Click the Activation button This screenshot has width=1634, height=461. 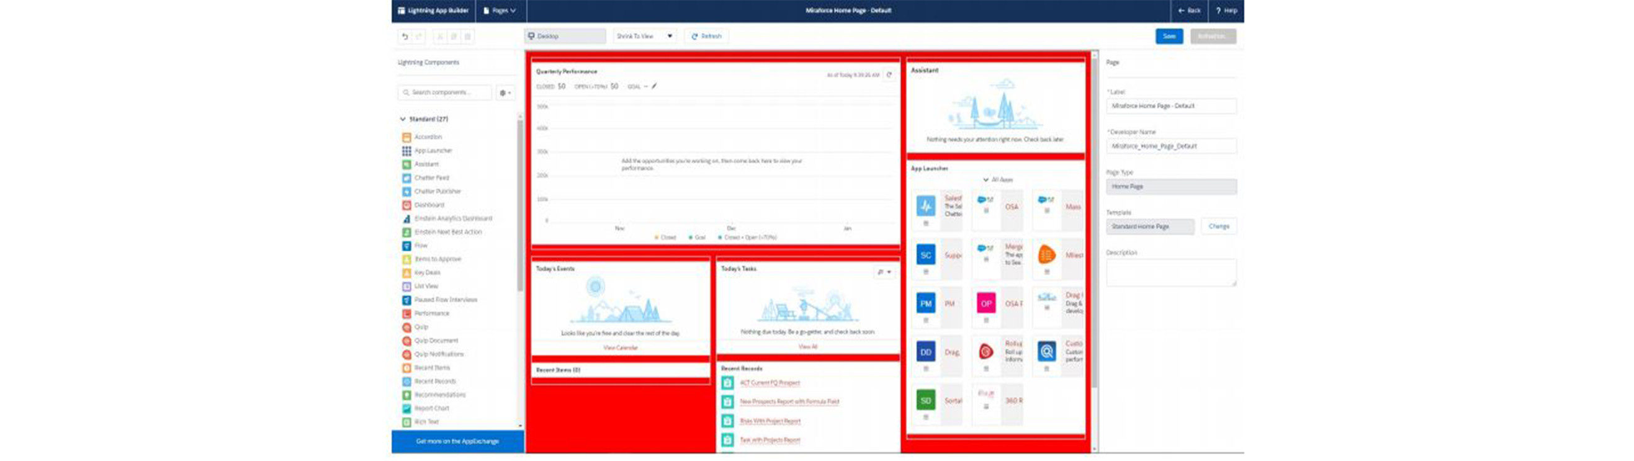coord(1213,36)
